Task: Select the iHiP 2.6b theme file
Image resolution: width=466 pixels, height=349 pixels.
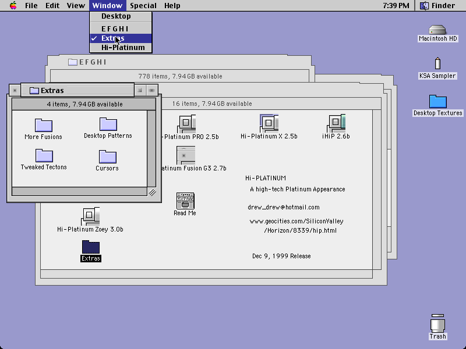Action: [x=336, y=123]
